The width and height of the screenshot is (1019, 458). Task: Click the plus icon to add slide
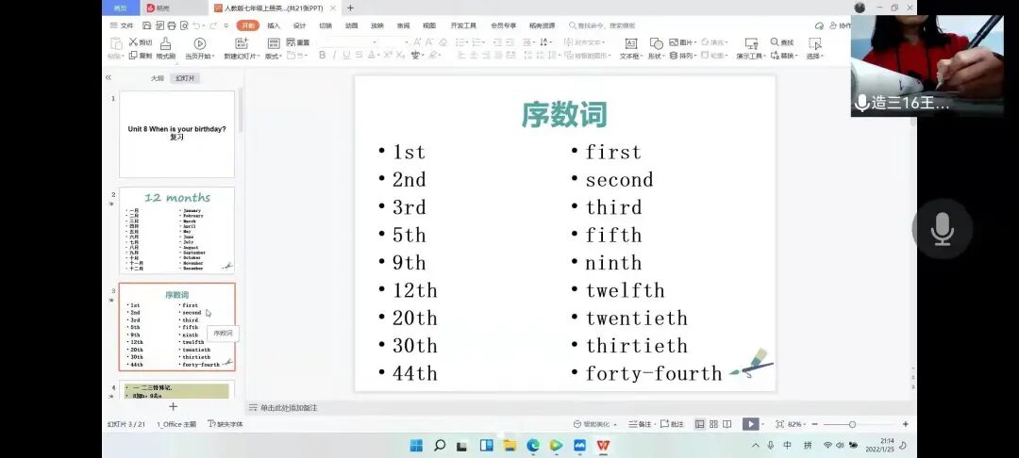click(173, 406)
